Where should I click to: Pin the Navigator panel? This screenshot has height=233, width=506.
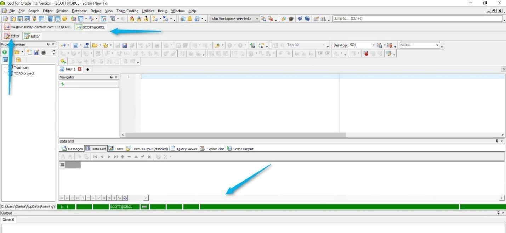tap(111, 77)
